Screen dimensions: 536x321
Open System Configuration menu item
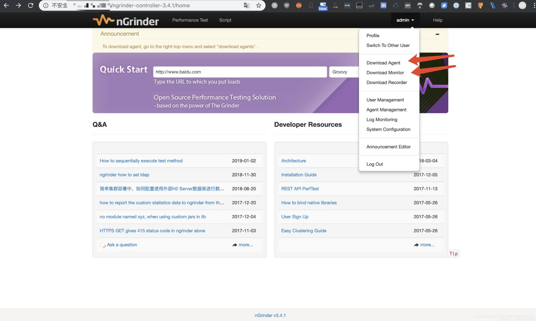click(388, 129)
